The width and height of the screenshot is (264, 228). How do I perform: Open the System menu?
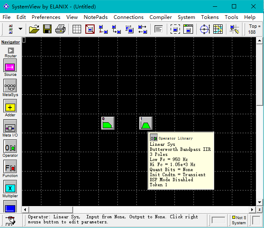pos(186,17)
